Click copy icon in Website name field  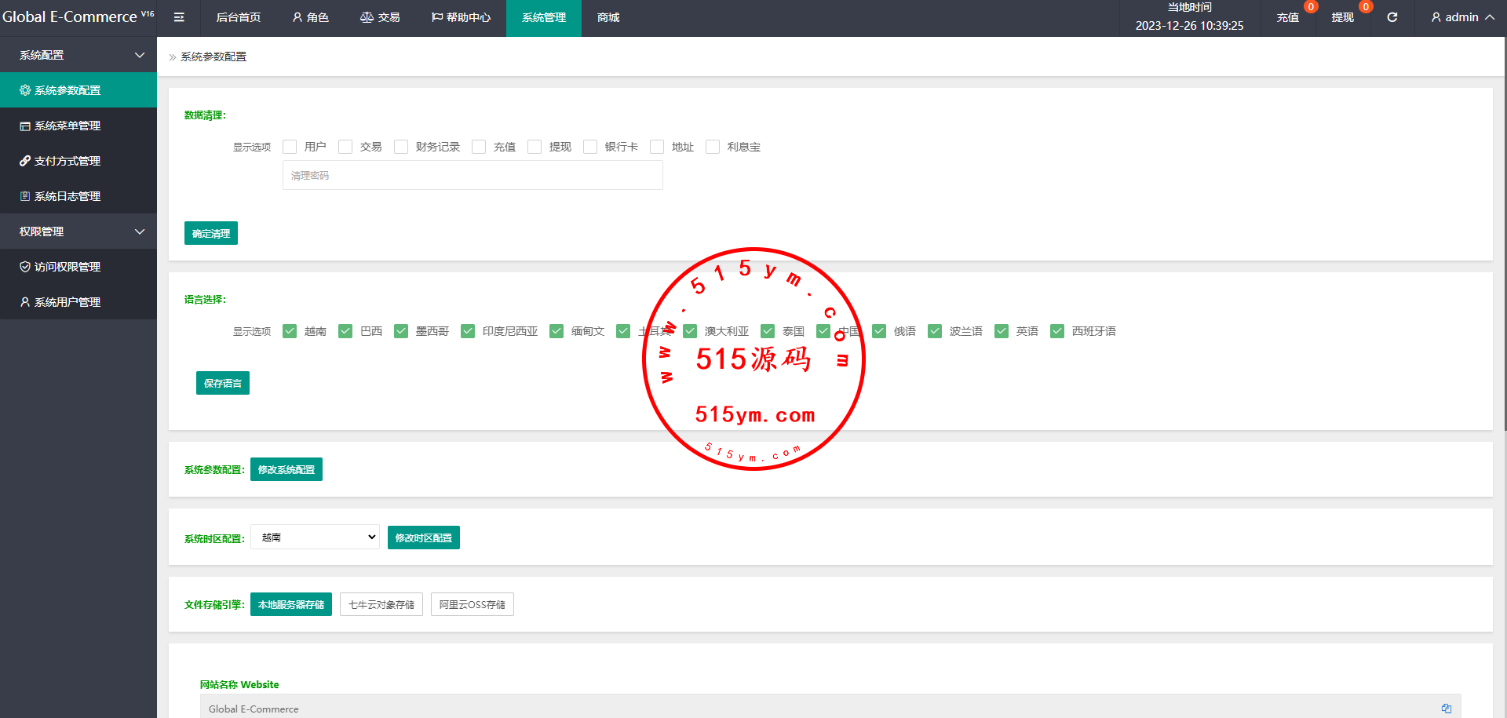(x=1446, y=709)
